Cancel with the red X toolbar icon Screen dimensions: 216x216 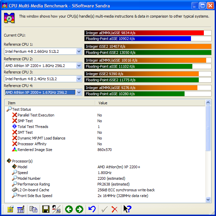click(115, 209)
